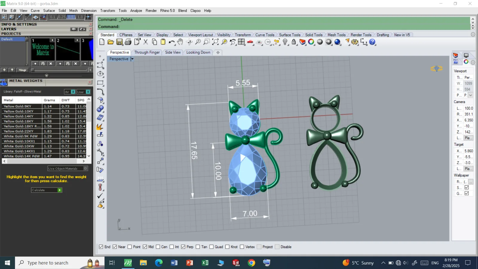This screenshot has width=478, height=269.
Task: Select the 0.25 increment button
Action: (x=62, y=17)
